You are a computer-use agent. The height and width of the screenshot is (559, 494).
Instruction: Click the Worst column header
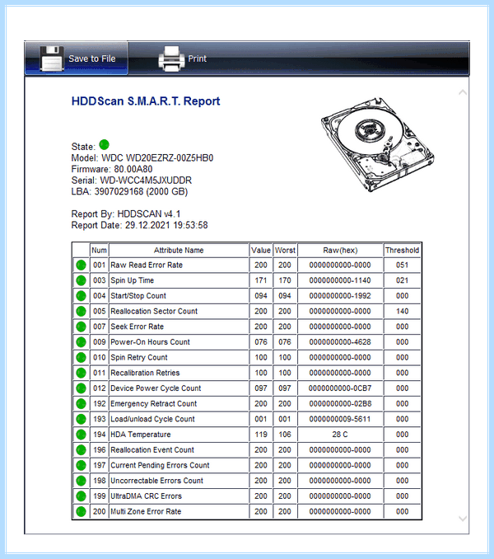(x=285, y=251)
